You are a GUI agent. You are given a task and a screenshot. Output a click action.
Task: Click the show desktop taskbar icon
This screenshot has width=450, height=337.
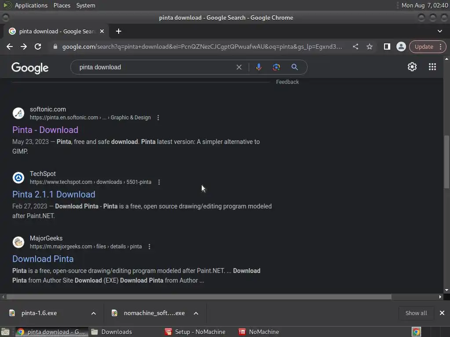(x=5, y=332)
